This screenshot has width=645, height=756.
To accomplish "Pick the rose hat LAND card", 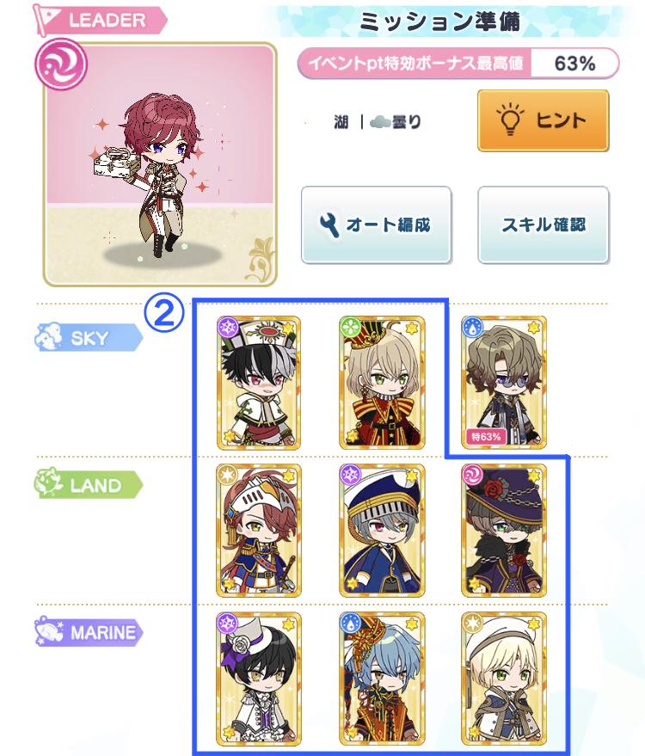I will click(x=504, y=531).
